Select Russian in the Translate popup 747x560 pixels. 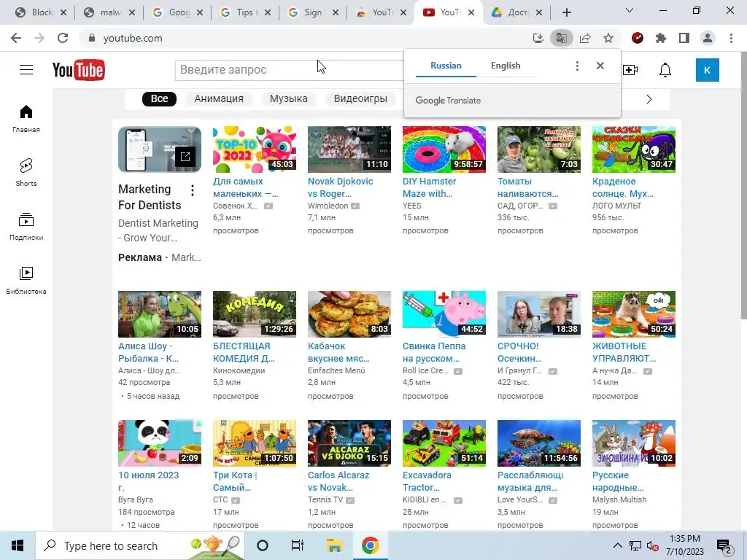[446, 66]
